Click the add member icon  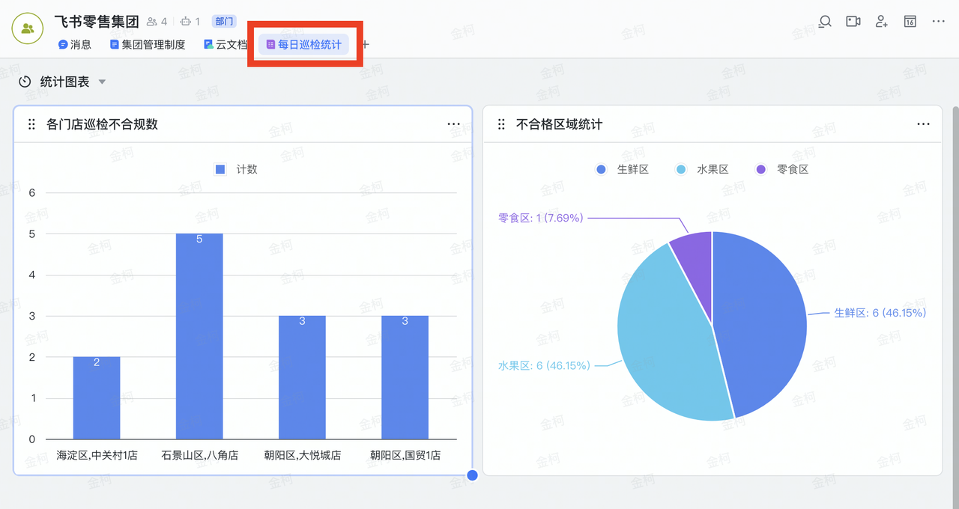882,22
